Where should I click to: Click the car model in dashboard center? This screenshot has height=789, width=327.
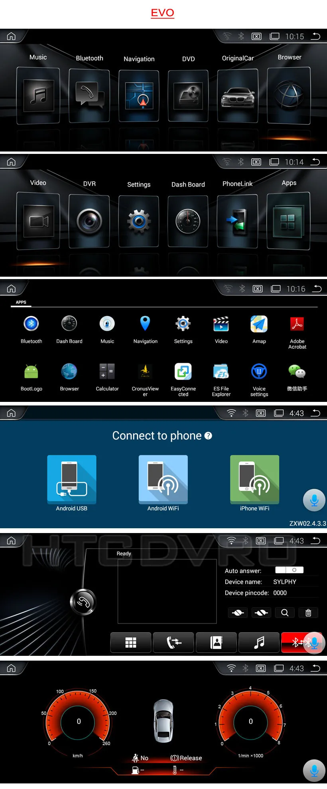coord(163,721)
